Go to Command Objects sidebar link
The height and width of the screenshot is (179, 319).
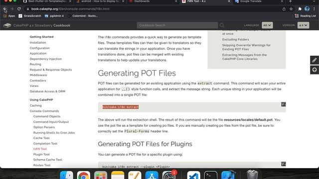(x=47, y=116)
